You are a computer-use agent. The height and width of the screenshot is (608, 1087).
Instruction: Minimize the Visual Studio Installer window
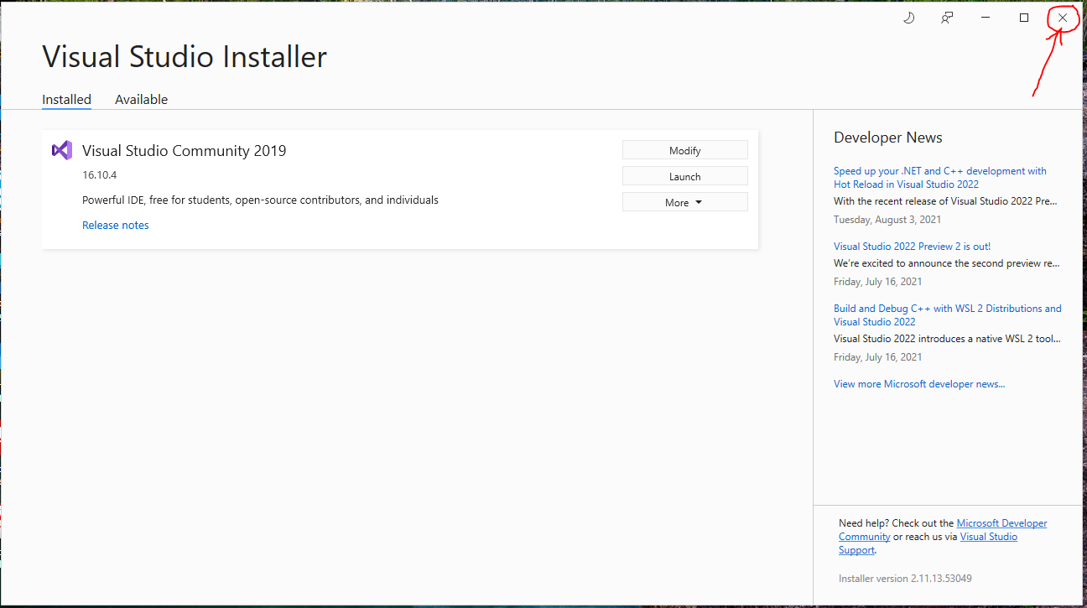tap(986, 18)
